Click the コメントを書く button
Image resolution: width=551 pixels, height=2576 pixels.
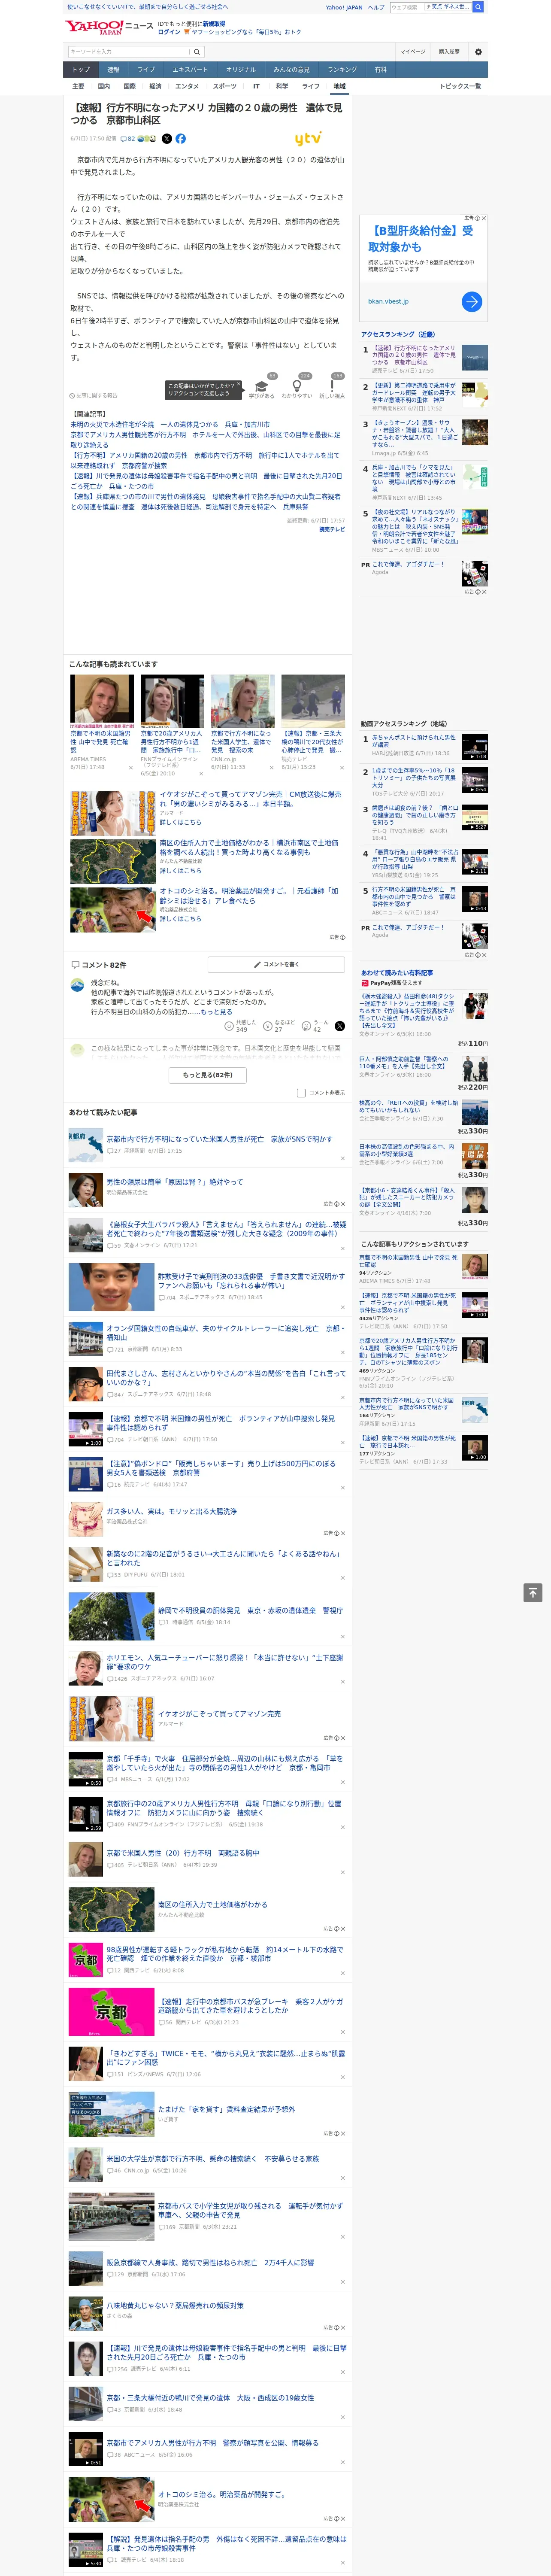(x=276, y=965)
